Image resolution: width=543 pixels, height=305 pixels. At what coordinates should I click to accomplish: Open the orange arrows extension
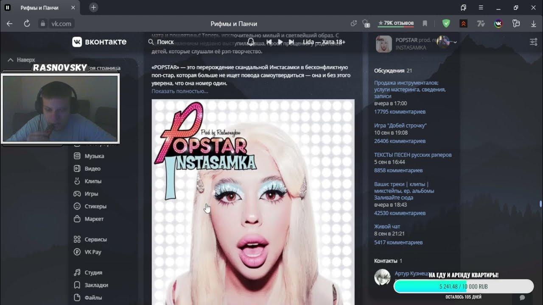[x=464, y=24]
